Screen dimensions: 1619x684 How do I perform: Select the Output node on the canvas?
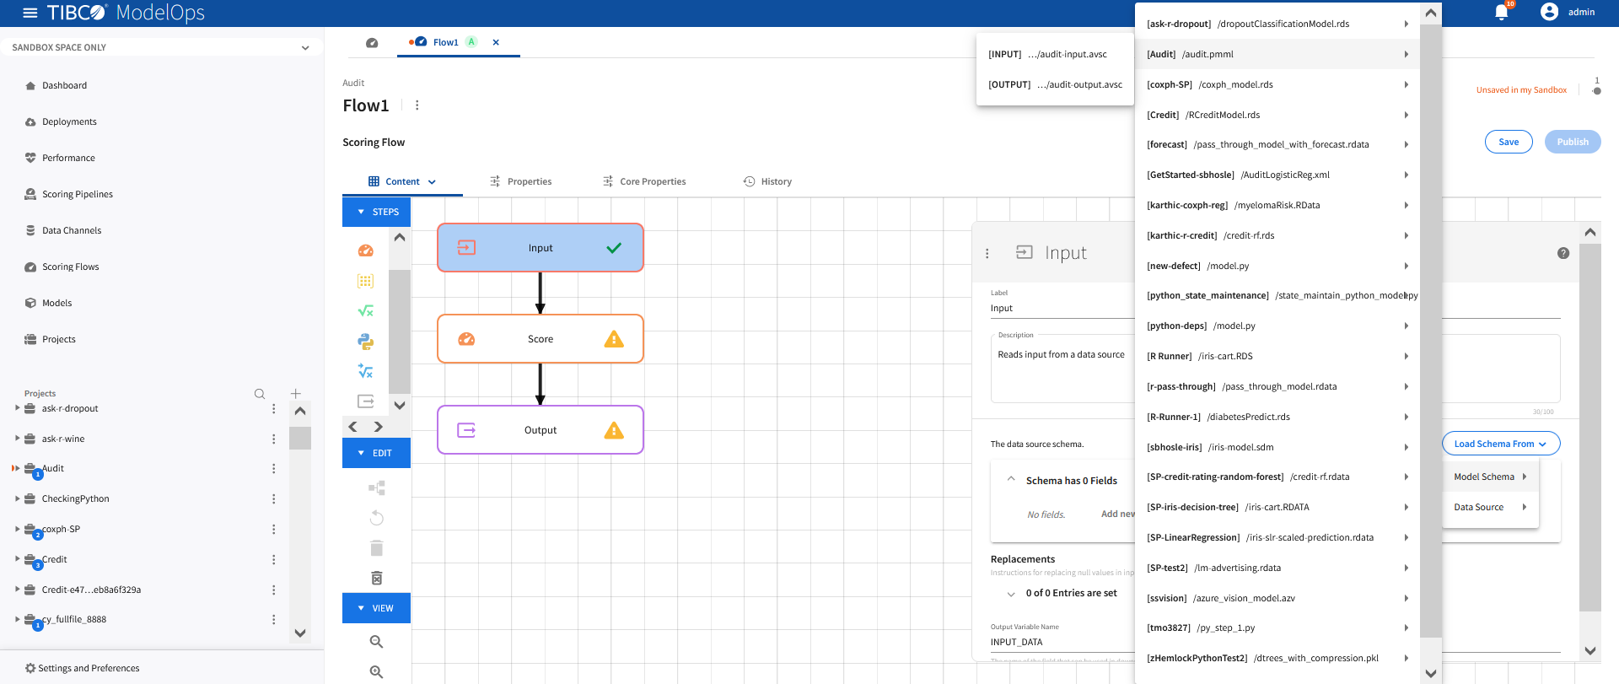[541, 430]
